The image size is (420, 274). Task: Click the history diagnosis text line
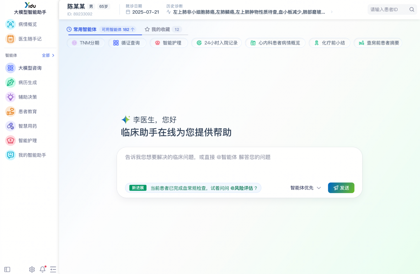249,12
